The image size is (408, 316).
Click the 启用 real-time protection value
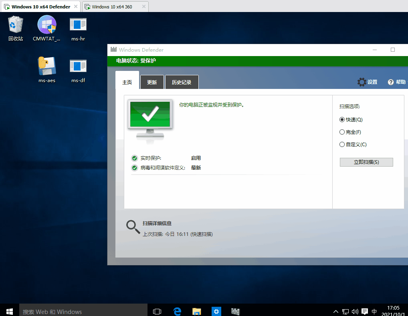196,158
